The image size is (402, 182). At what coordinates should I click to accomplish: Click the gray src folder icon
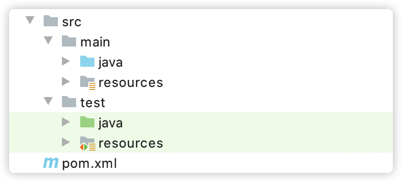tap(51, 21)
